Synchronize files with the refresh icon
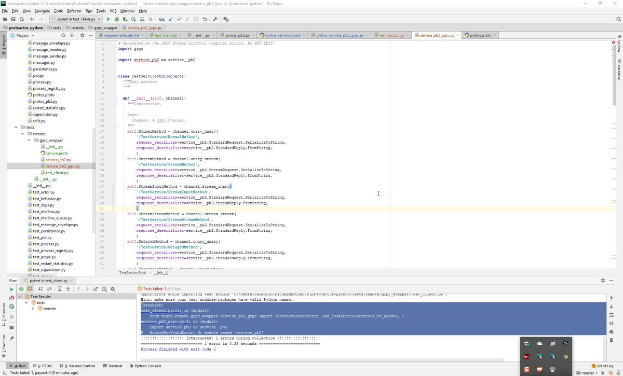This screenshot has height=376, width=623. click(x=21, y=19)
